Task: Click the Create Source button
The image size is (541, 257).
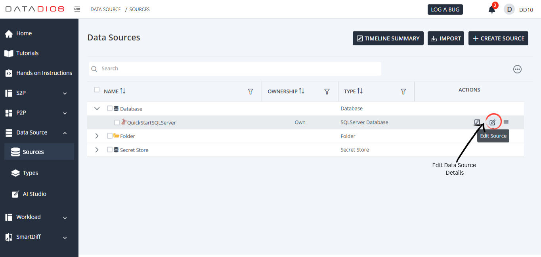Action: 498,38
